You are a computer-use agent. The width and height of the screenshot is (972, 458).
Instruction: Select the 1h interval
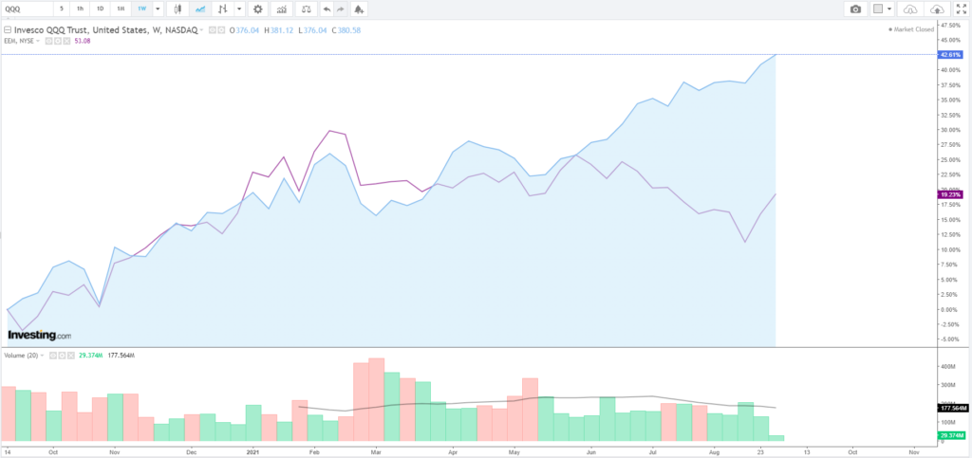[x=80, y=9]
